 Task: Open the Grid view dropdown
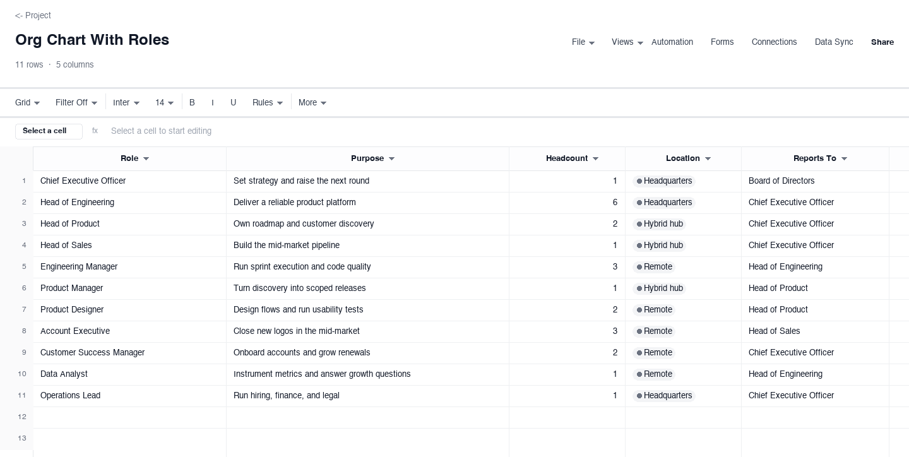coord(28,102)
